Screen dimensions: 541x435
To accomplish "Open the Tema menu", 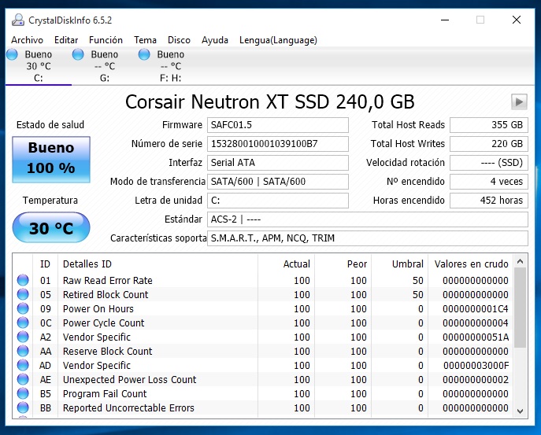I will point(145,40).
